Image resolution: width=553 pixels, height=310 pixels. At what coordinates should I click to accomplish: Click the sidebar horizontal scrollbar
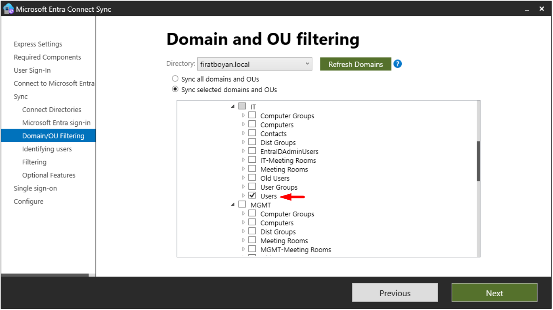pyautogui.click(x=45, y=275)
